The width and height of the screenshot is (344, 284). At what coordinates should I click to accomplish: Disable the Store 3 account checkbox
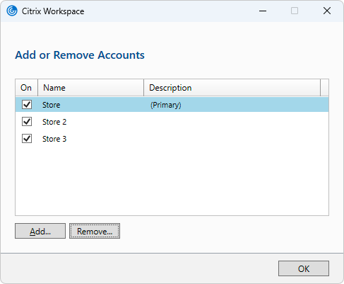[x=27, y=139]
